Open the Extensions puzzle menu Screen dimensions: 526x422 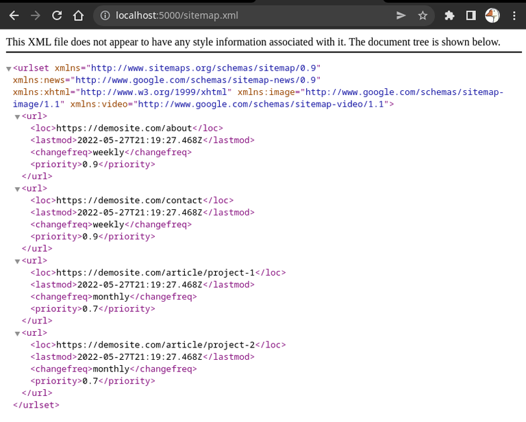click(x=449, y=16)
